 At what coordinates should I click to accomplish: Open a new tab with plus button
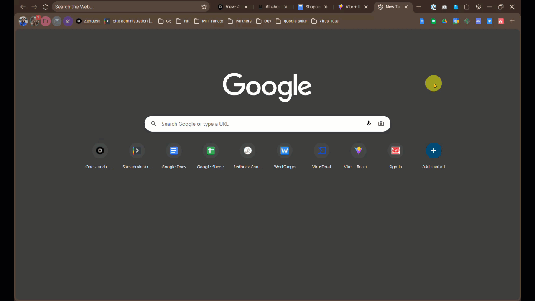pyautogui.click(x=419, y=7)
